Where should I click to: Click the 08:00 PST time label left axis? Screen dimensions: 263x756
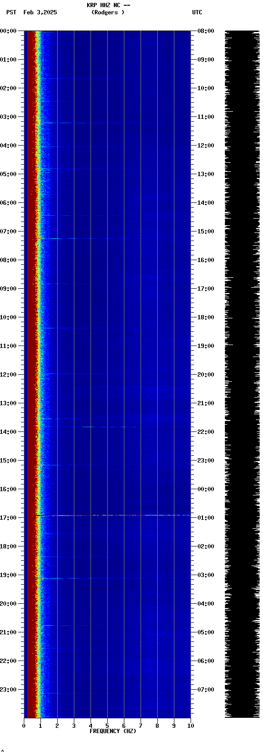8,260
